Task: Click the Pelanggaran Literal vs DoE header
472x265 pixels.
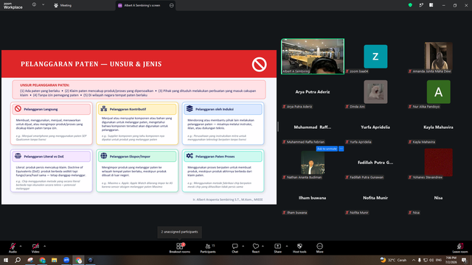Action: coord(51,156)
